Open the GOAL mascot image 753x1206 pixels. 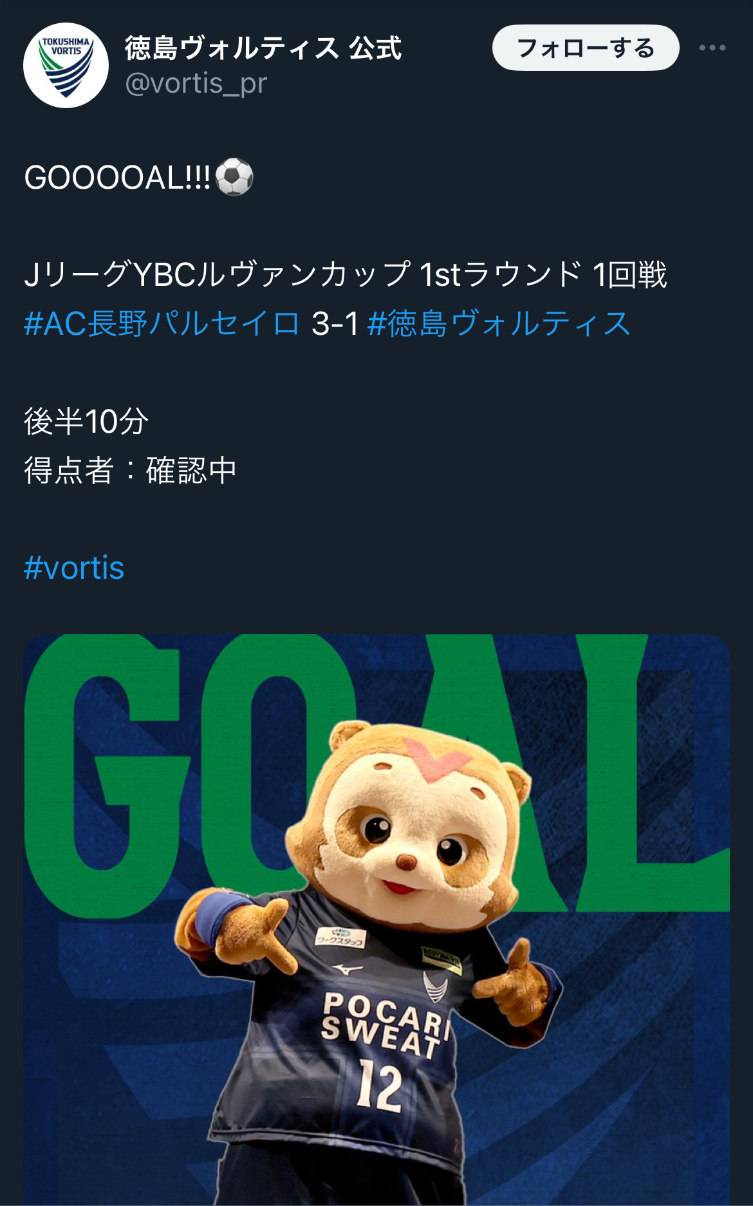376,920
